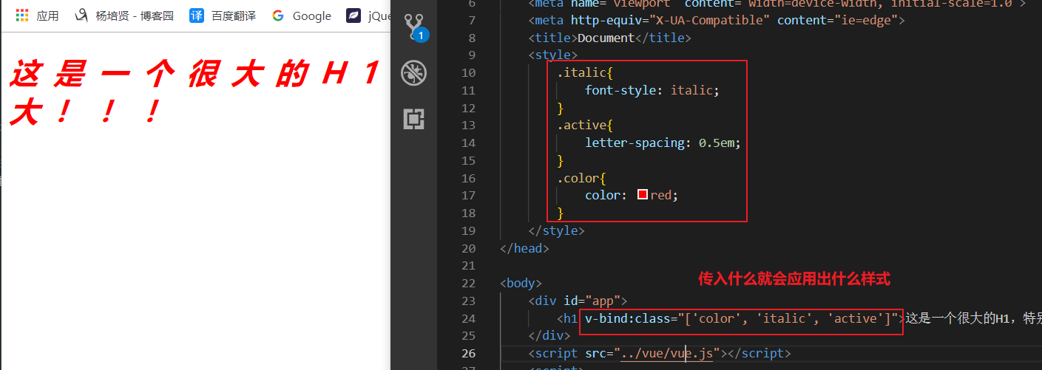The image size is (1042, 370).
Task: Click the '</head>' closing tag
Action: pos(524,248)
